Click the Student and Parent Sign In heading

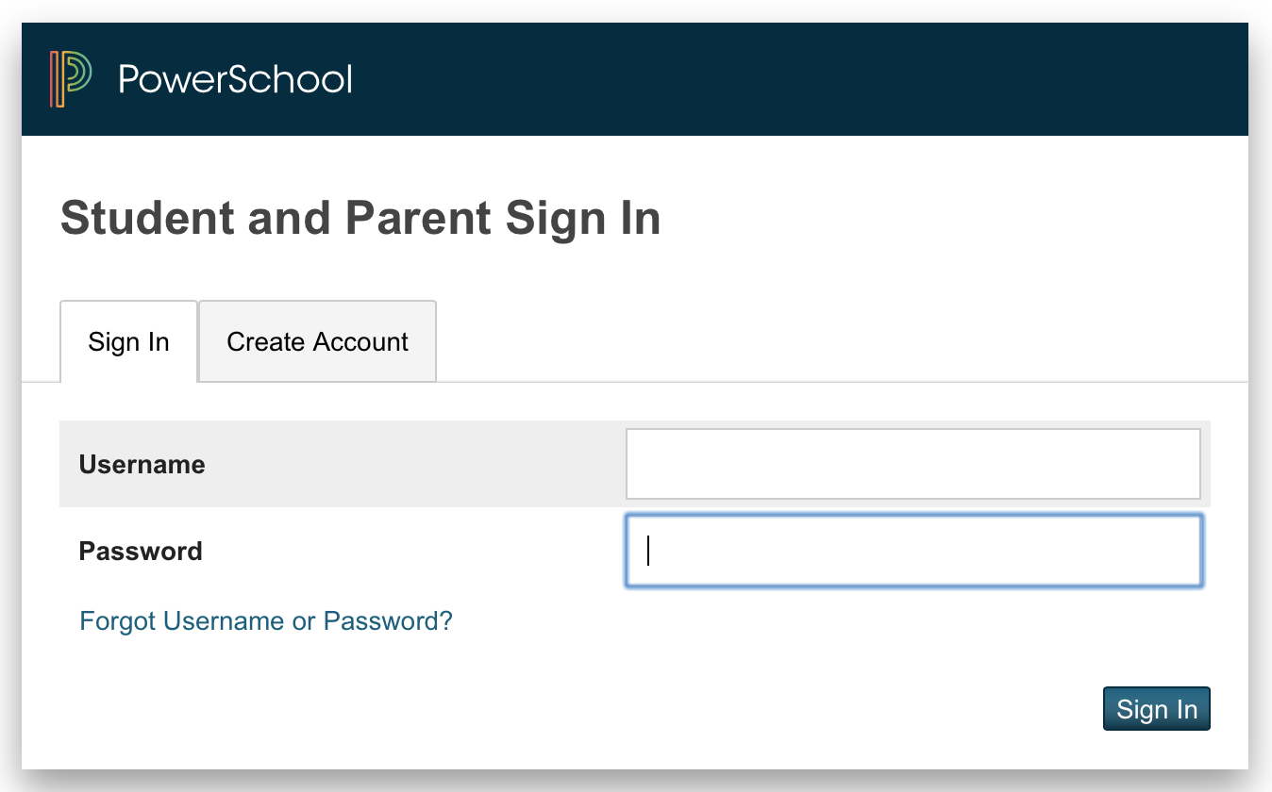pyautogui.click(x=360, y=219)
